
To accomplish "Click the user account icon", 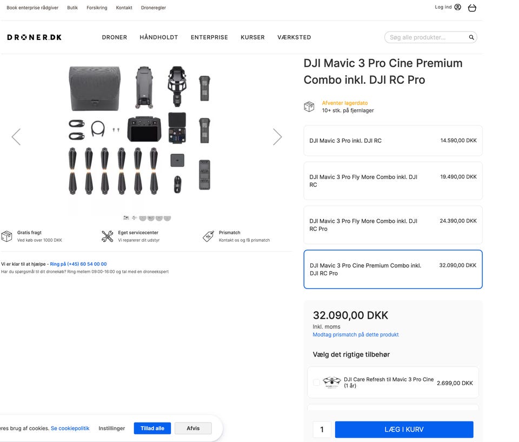I will point(458,8).
